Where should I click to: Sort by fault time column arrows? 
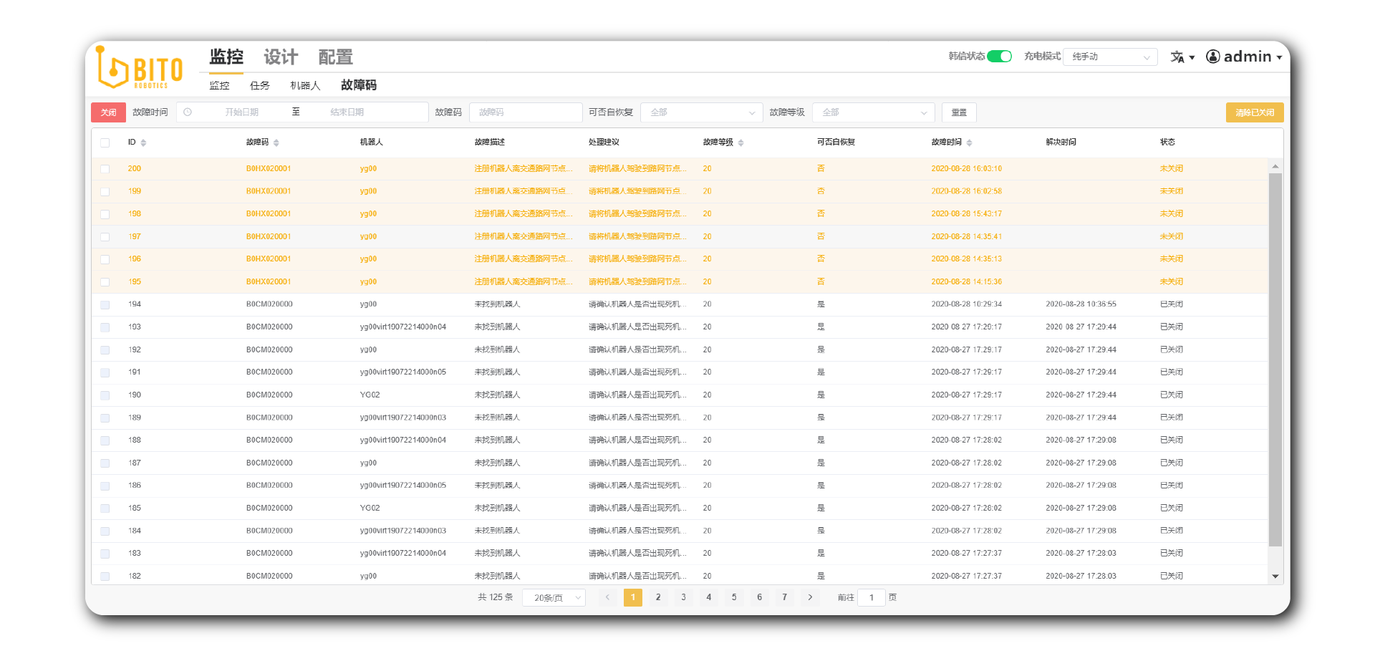click(969, 143)
